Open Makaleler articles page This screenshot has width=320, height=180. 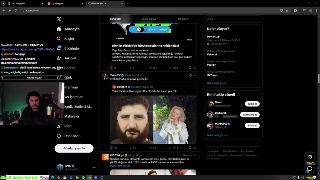click(72, 116)
